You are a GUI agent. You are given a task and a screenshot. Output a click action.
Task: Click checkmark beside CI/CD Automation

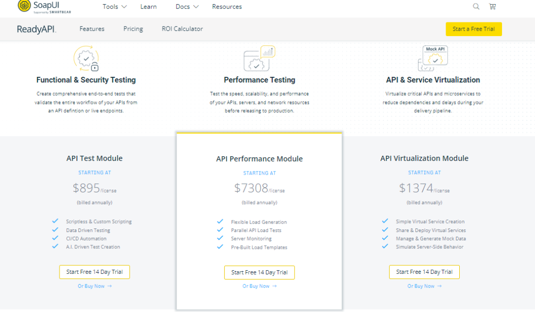[x=55, y=238]
